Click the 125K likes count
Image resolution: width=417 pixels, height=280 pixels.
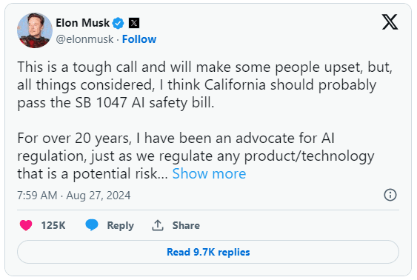point(53,225)
